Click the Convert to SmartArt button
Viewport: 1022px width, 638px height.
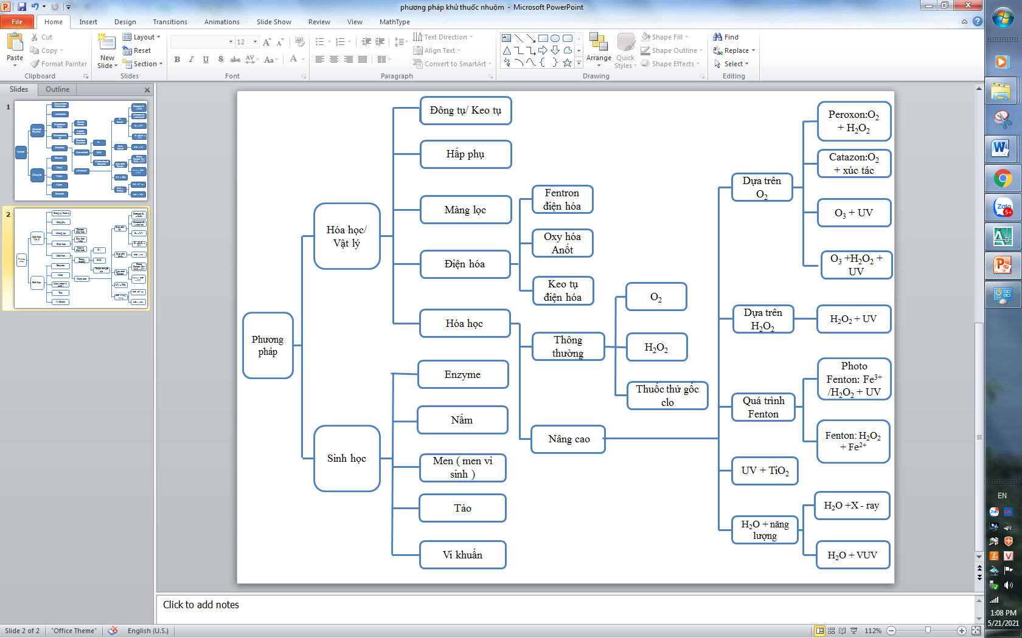(451, 64)
